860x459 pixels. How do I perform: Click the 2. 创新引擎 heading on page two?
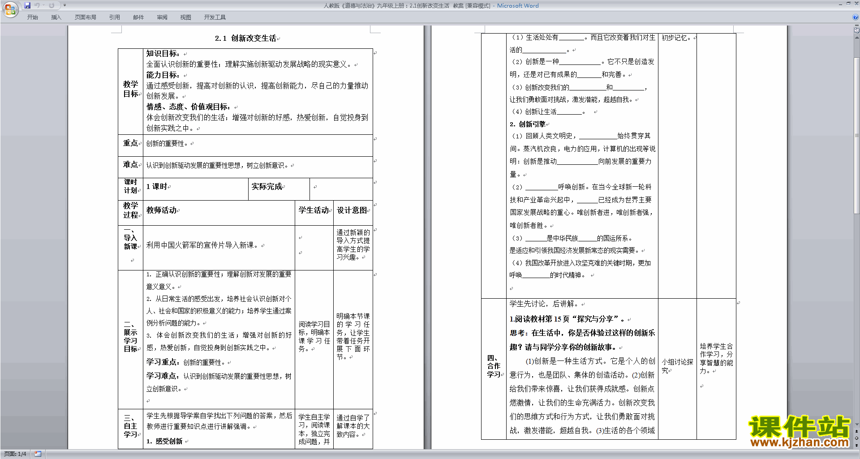coord(528,124)
